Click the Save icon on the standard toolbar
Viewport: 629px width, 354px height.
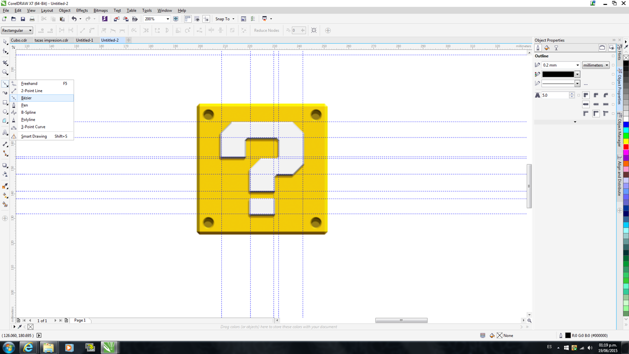22,18
